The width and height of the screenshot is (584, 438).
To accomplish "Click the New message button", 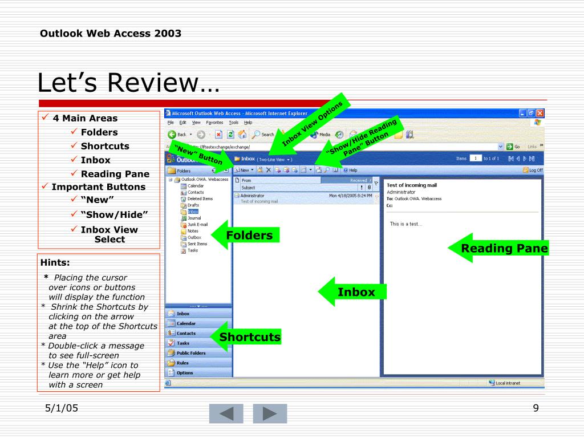I will click(242, 170).
